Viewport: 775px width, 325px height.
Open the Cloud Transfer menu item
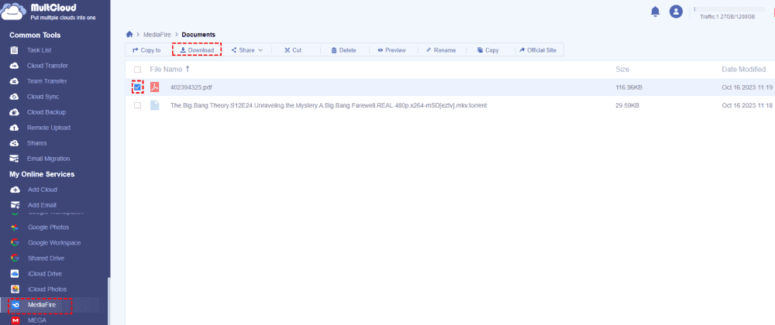click(x=47, y=66)
